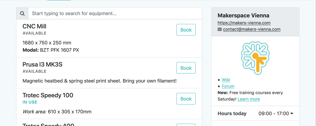Image resolution: width=316 pixels, height=126 pixels.
Task: Click the Magnetic heatbed description text
Action: 100,81
